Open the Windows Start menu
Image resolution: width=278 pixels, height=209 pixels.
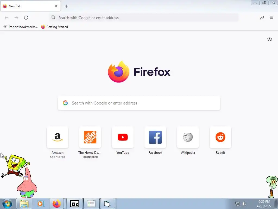(x=7, y=204)
